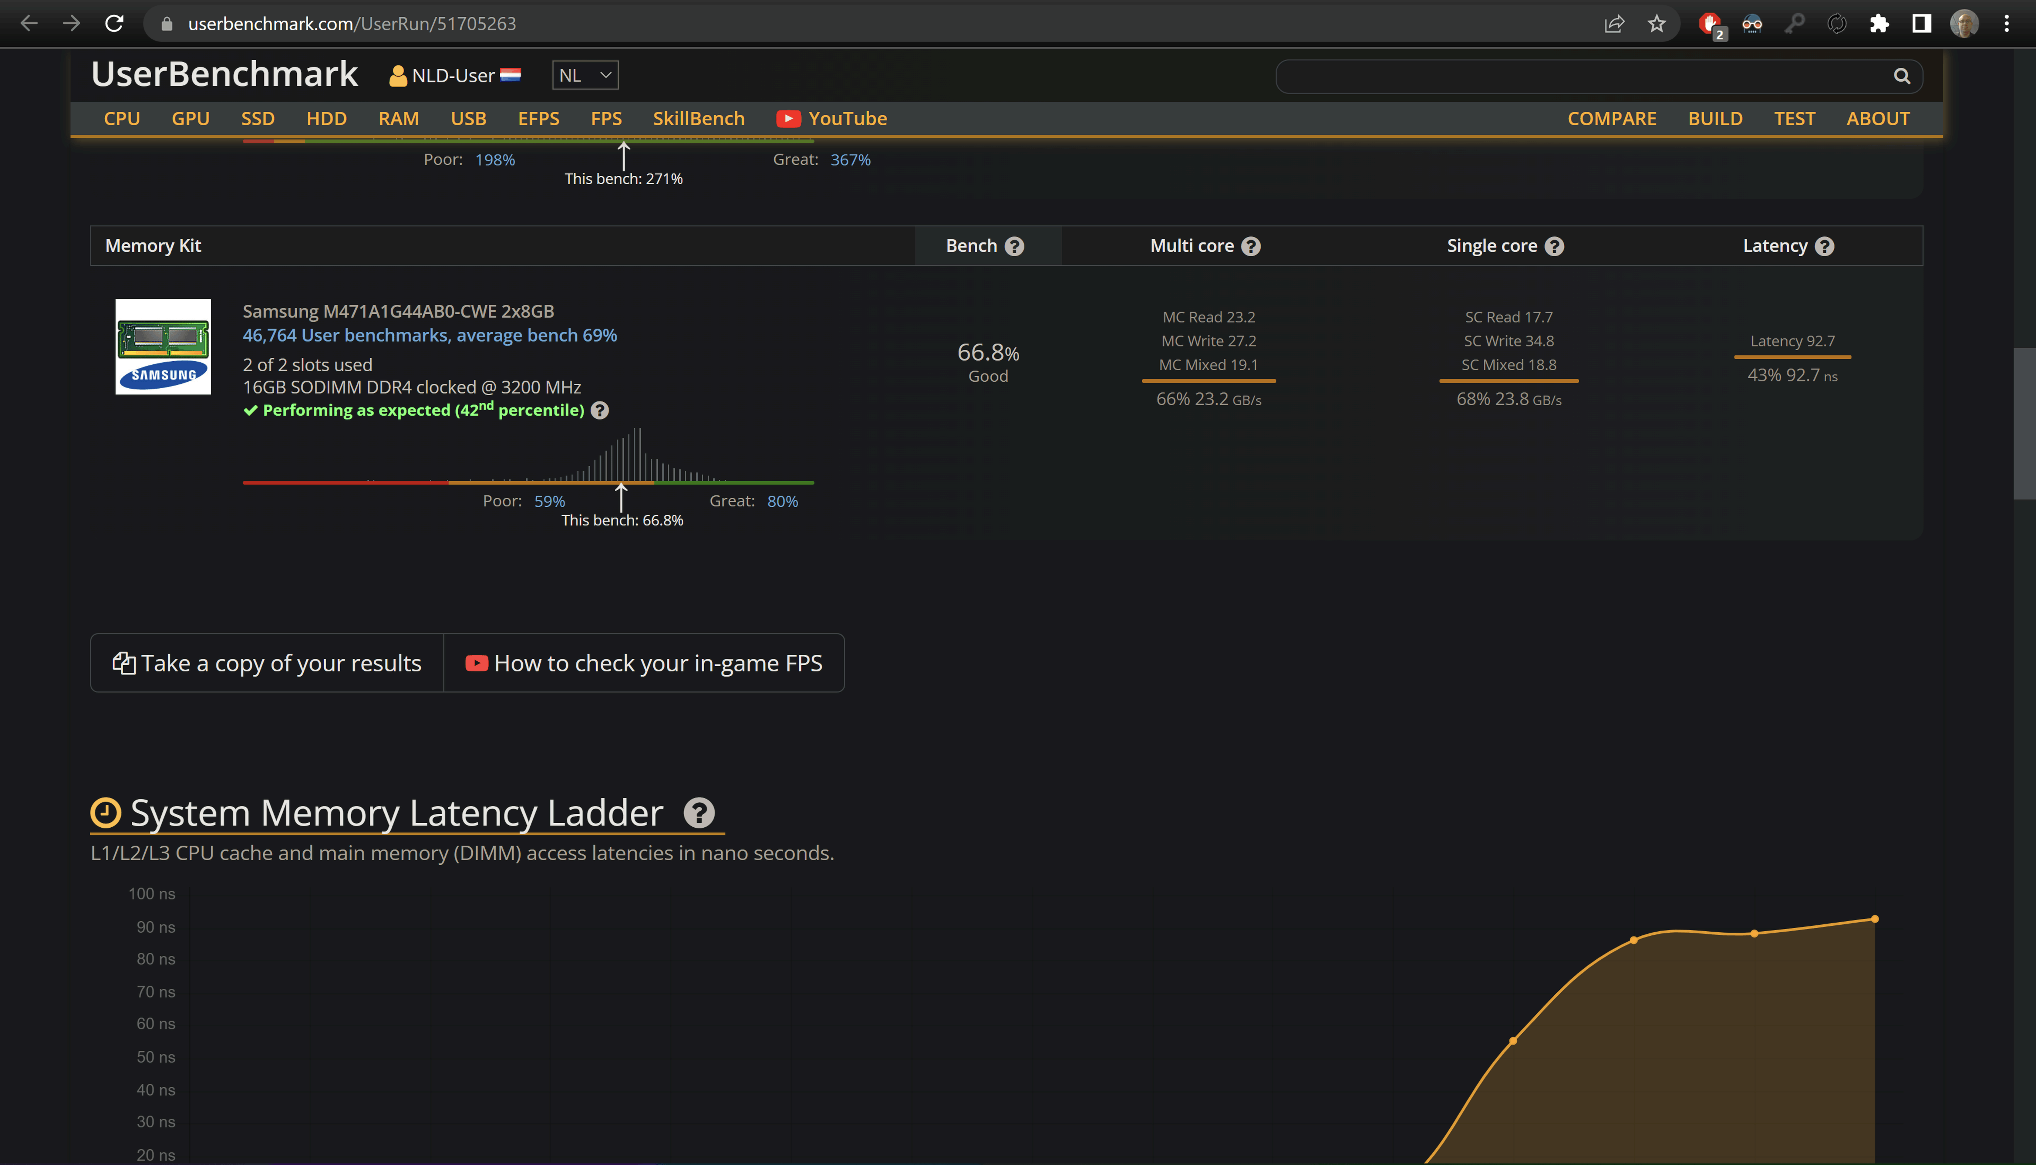Click How to check your in-game FPS
Image resolution: width=2036 pixels, height=1165 pixels.
tap(644, 663)
